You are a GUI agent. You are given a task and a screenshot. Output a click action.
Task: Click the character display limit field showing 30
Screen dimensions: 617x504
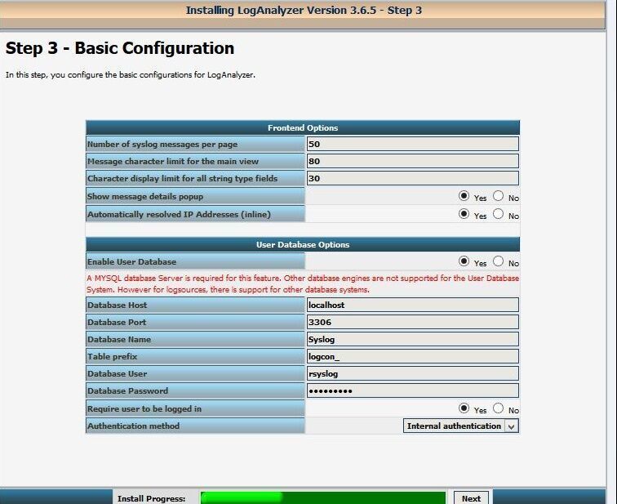tap(412, 178)
